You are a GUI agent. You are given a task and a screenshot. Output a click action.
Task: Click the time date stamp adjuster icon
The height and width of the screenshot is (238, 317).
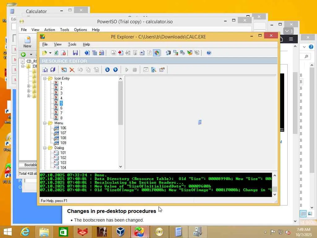click(183, 53)
